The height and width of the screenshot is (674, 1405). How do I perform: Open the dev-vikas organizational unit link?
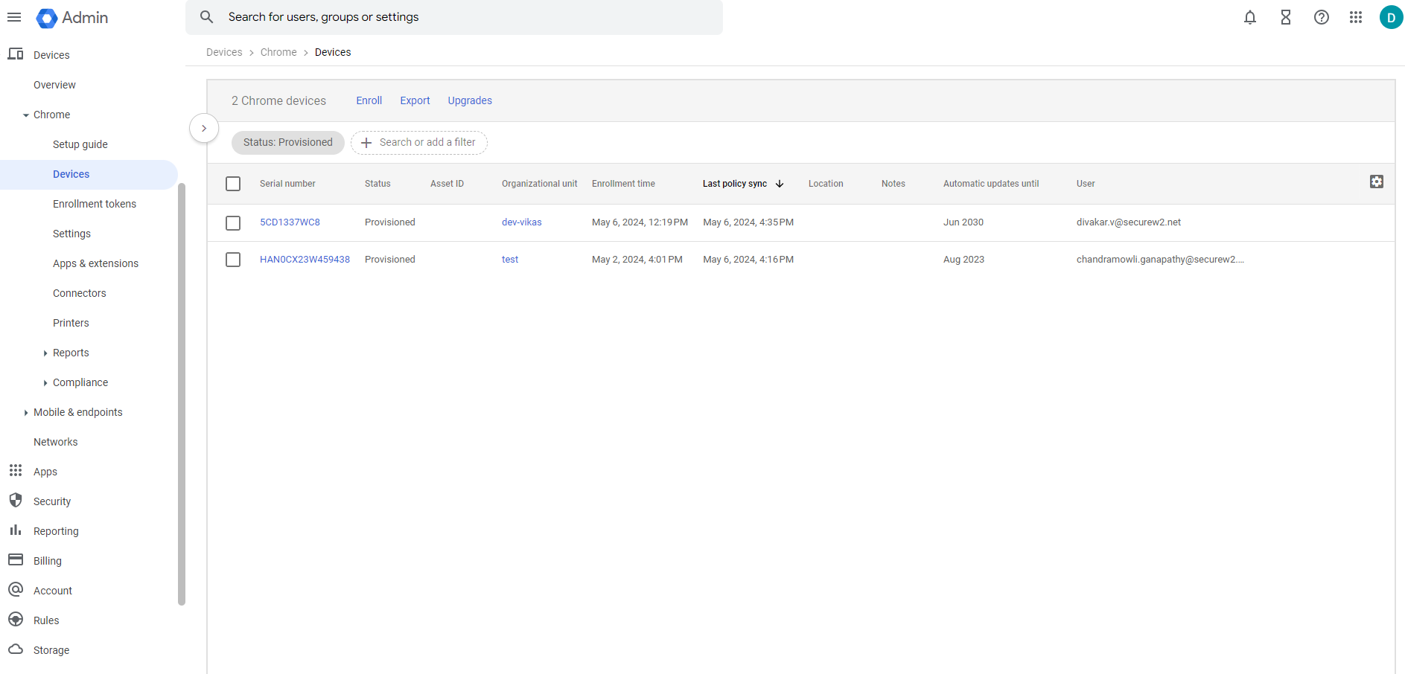pos(521,222)
